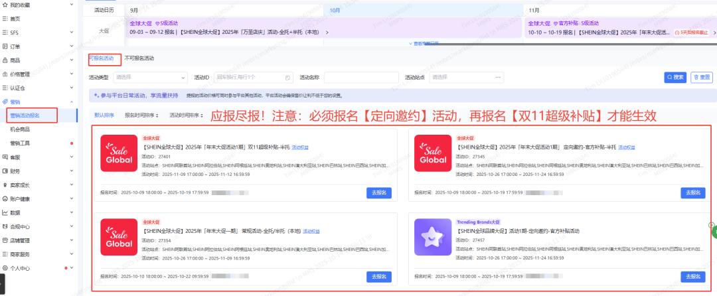Click the 9月 calendar column header
The image size is (717, 296).
[224, 9]
